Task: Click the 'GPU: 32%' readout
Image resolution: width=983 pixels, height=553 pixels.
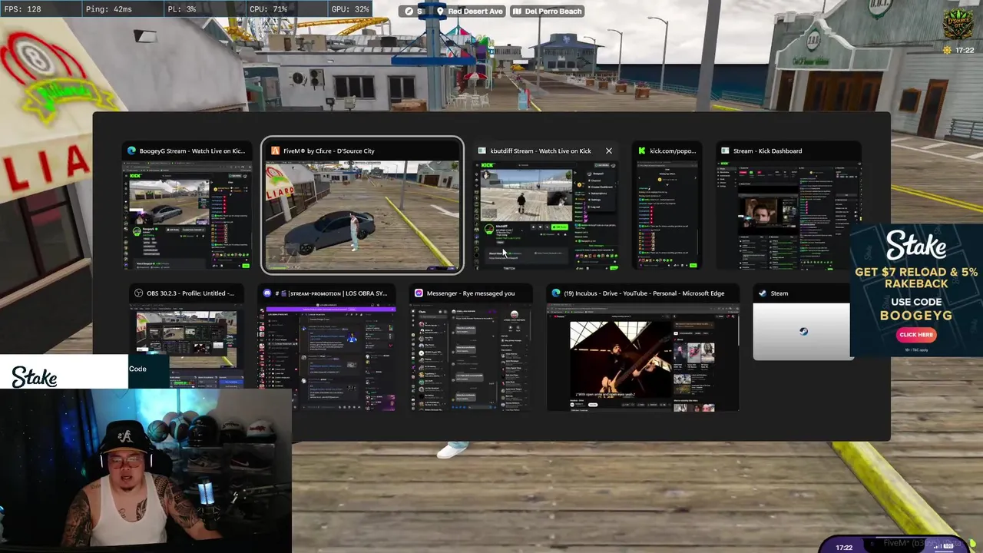Action: tap(350, 9)
